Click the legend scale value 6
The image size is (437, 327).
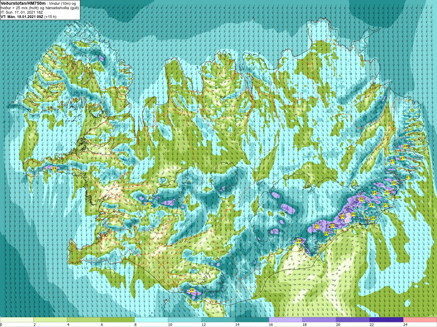(102, 325)
